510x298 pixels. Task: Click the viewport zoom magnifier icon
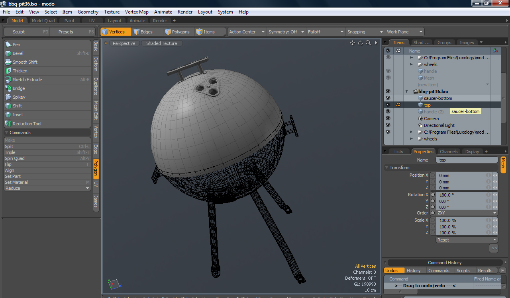coord(369,43)
